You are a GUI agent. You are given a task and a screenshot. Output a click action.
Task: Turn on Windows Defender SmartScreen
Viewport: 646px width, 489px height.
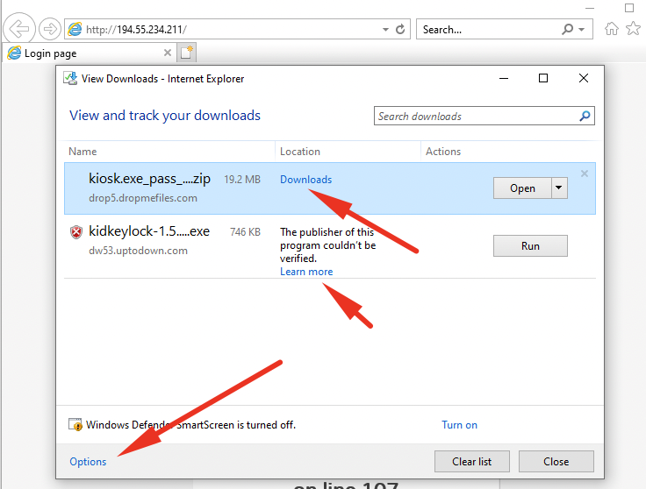(x=459, y=425)
